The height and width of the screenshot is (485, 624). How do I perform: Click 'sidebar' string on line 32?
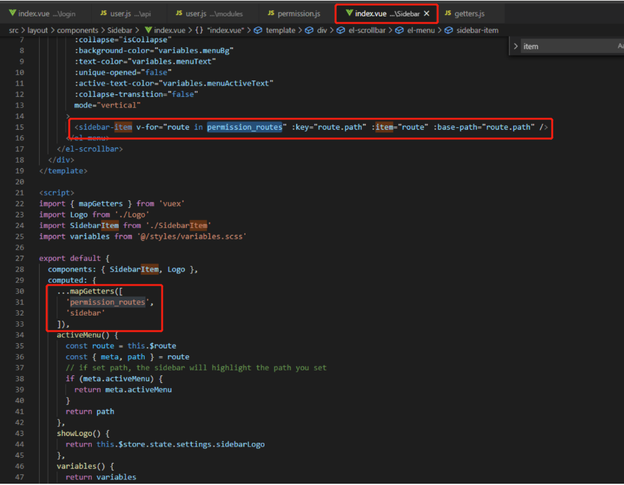pos(85,313)
